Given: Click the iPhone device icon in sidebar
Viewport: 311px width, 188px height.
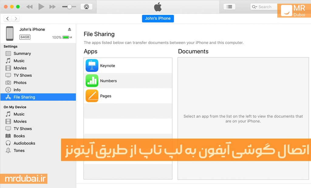Looking at the screenshot, I should coord(10,33).
